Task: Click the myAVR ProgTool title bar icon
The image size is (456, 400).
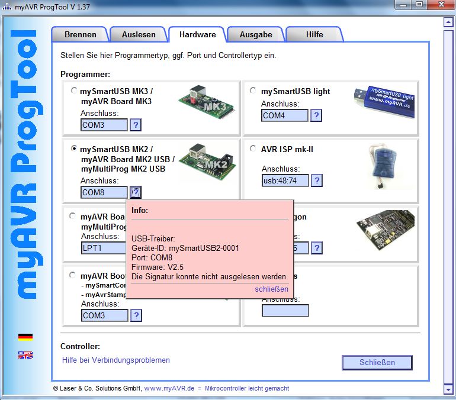Action: click(7, 7)
